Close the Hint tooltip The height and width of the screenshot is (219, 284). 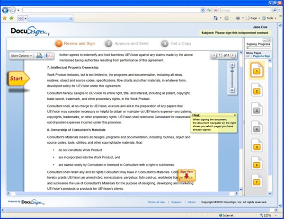235,115
